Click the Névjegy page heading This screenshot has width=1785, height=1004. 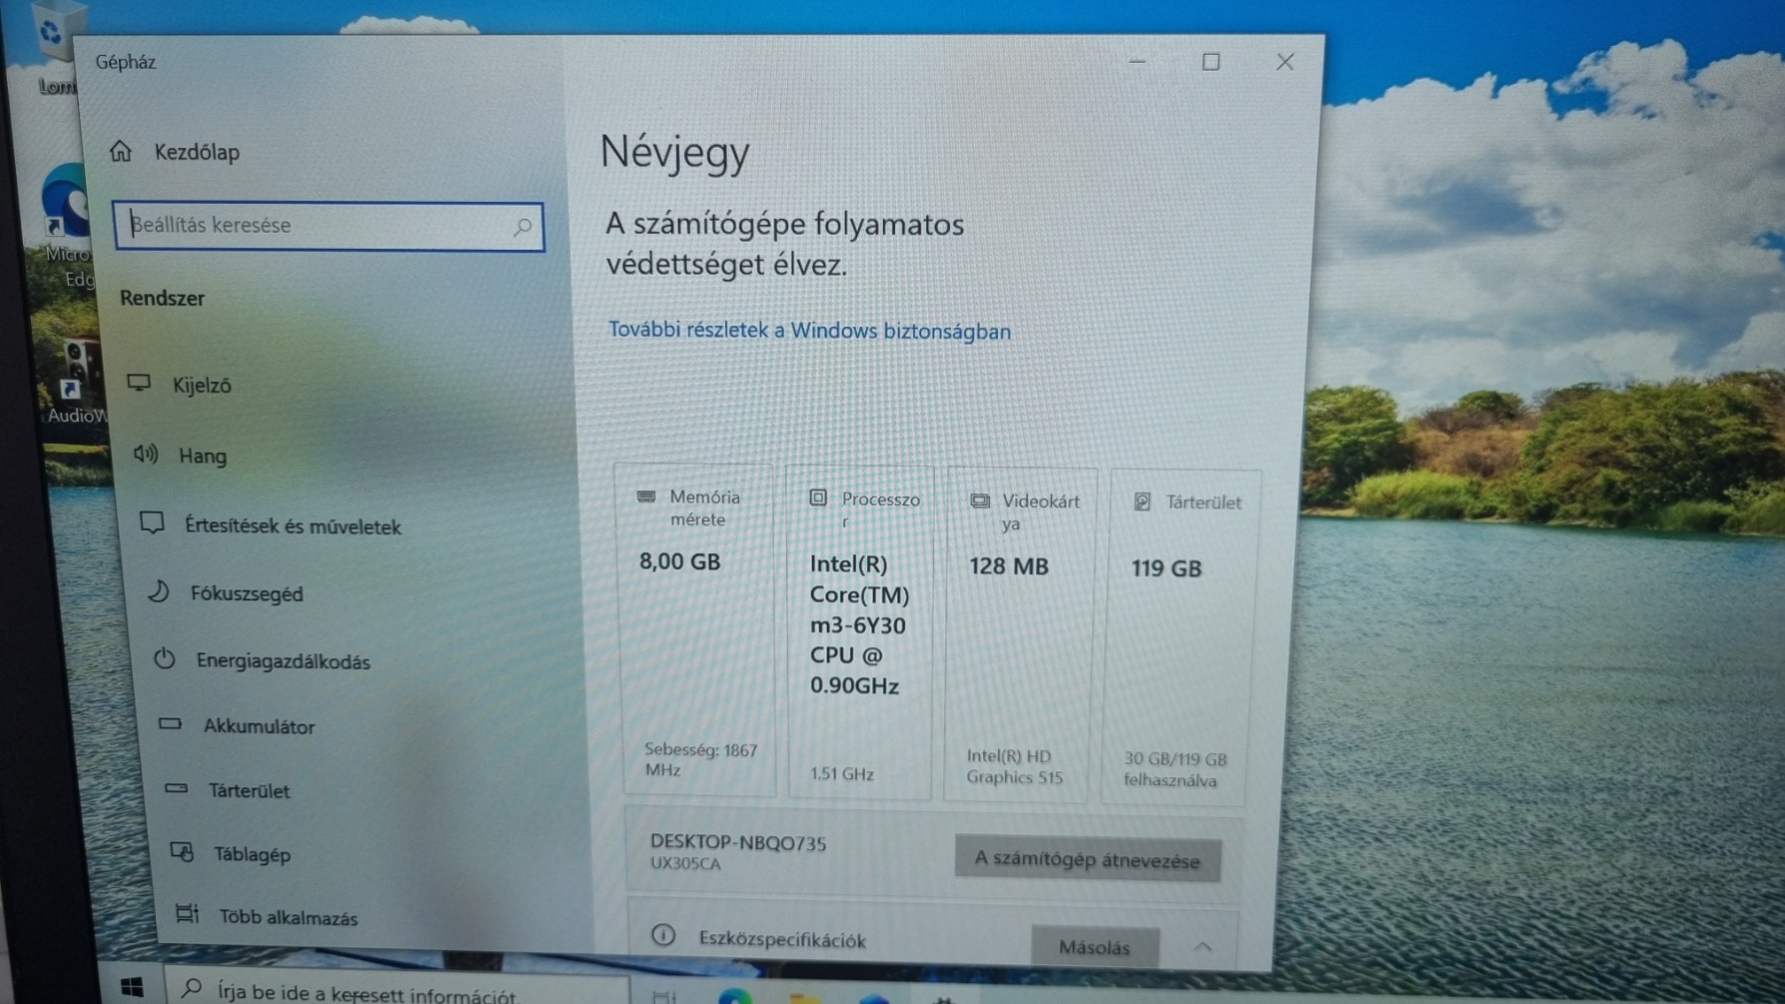click(x=675, y=153)
